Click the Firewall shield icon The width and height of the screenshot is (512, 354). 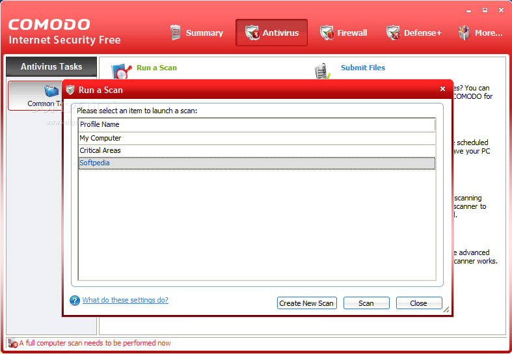[x=327, y=33]
